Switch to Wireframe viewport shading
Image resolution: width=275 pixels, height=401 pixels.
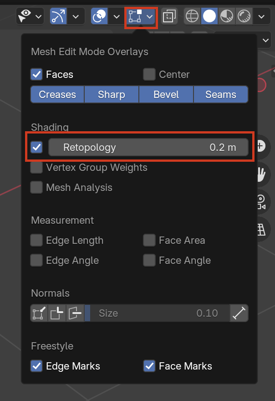(192, 16)
